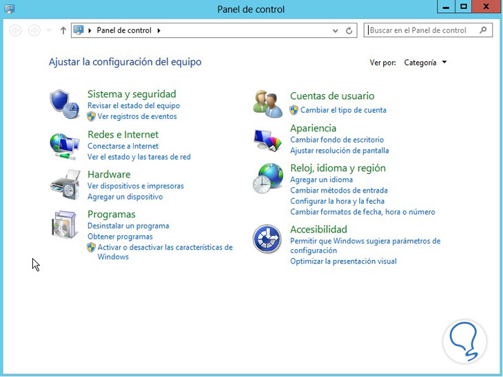503x377 pixels.
Task: Click Control Panel icon in address bar
Action: 79,30
